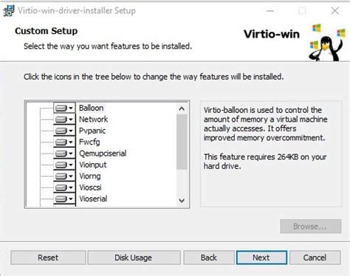Click the feature list scroll down arrow
350x276 pixels.
click(182, 200)
